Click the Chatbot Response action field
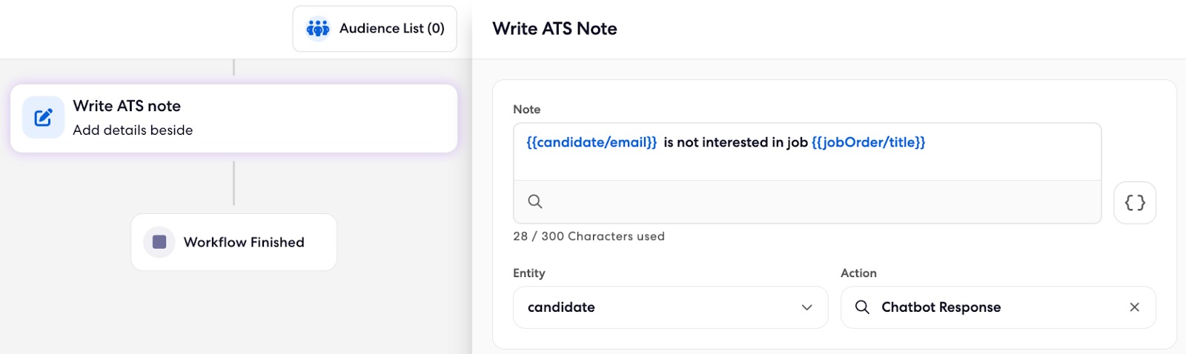 pos(998,307)
